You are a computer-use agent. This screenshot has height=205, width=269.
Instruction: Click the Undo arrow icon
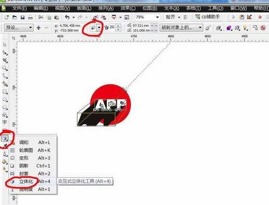(x=67, y=17)
